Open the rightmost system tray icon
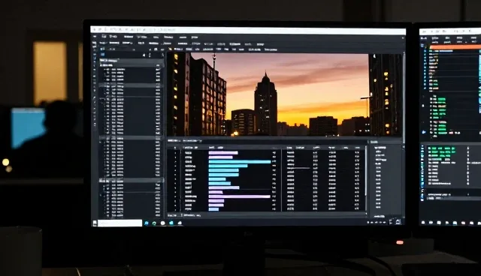This screenshot has width=481, height=276. click(x=398, y=221)
